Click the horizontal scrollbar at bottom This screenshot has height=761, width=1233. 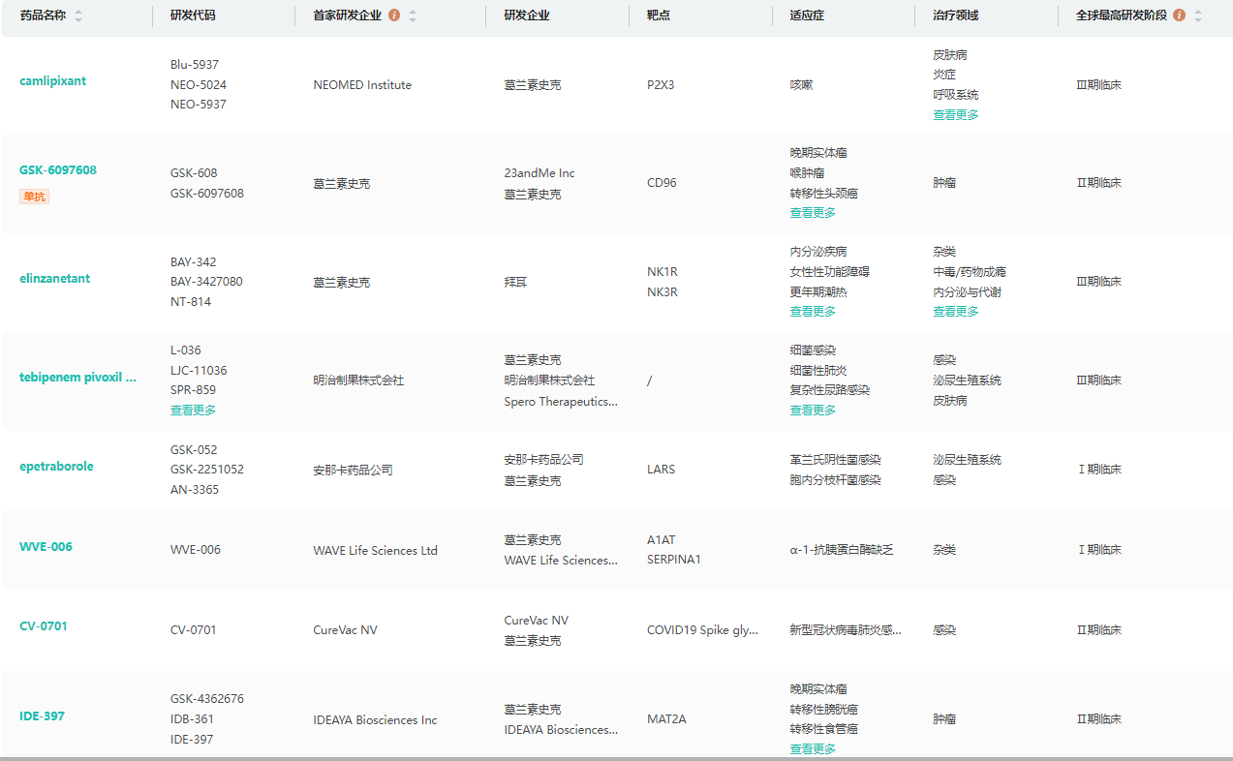point(616,758)
